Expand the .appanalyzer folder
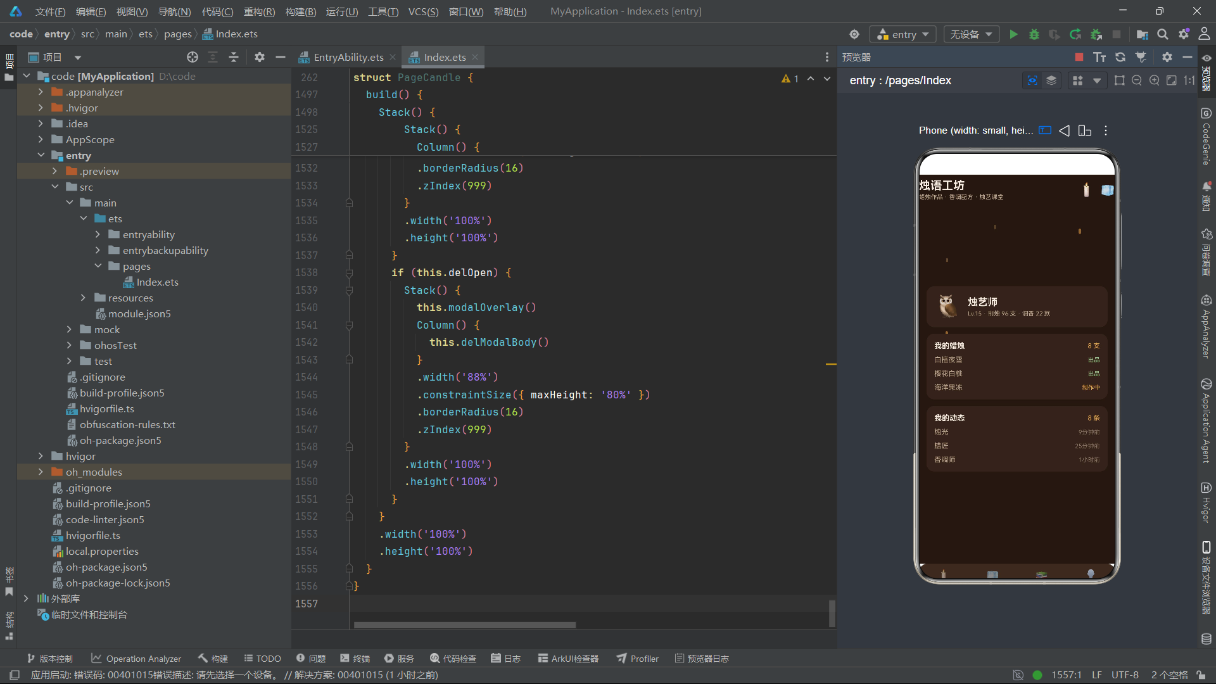Viewport: 1216px width, 684px height. click(41, 92)
